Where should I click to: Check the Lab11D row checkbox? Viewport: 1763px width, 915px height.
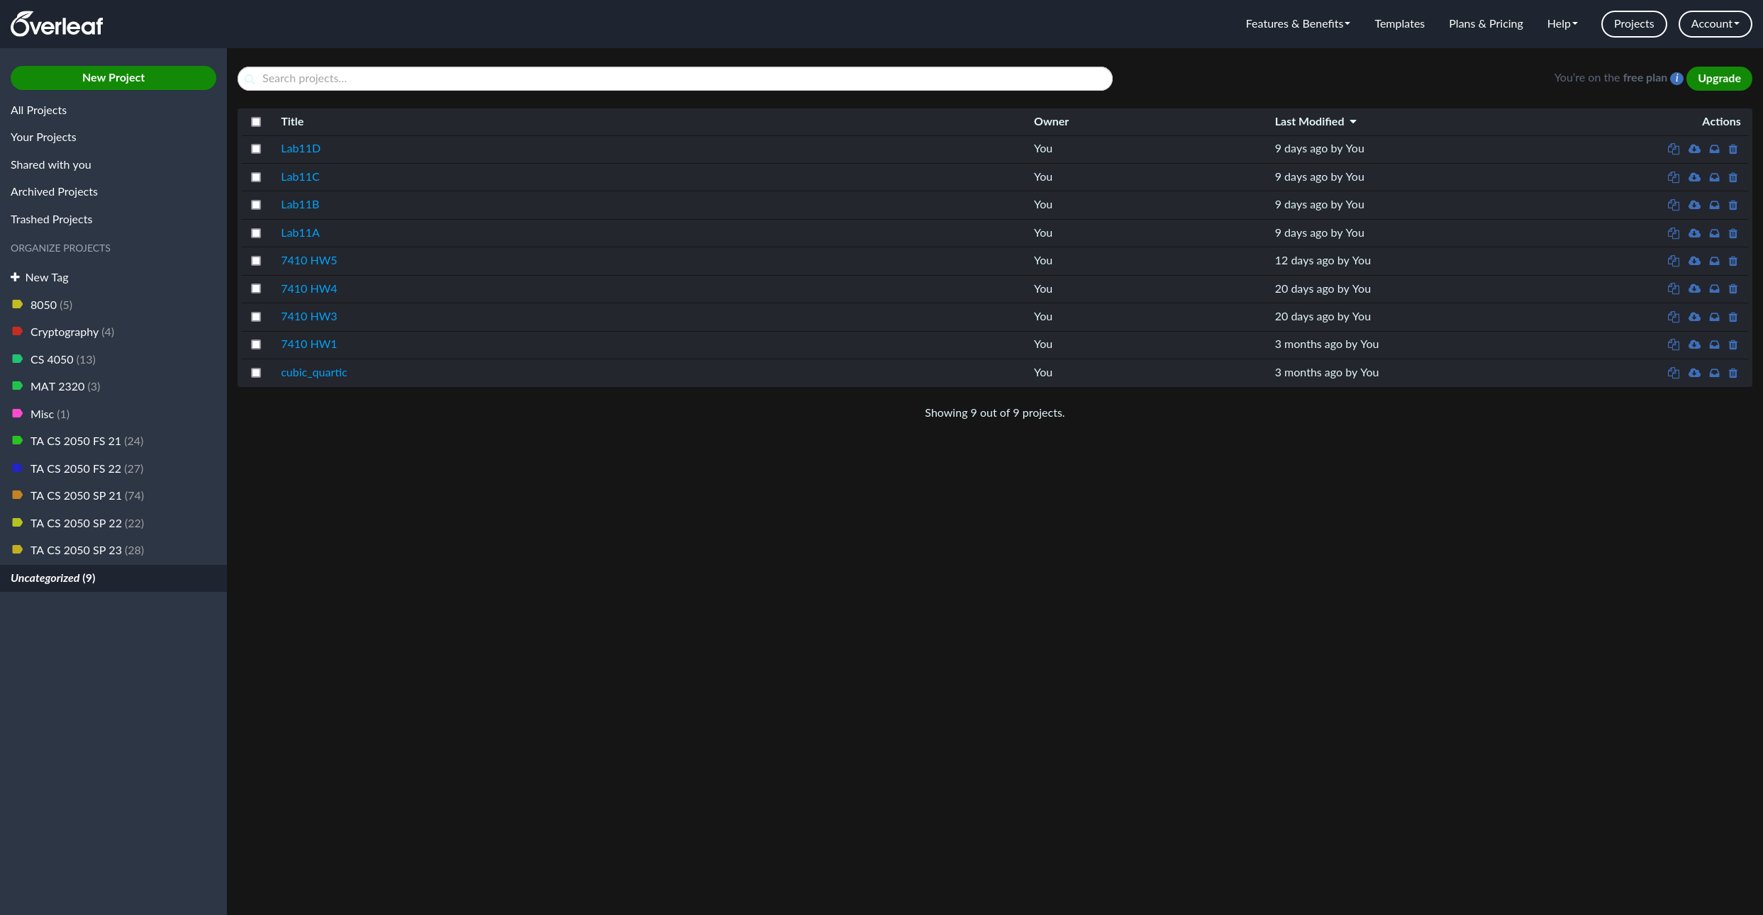tap(256, 149)
